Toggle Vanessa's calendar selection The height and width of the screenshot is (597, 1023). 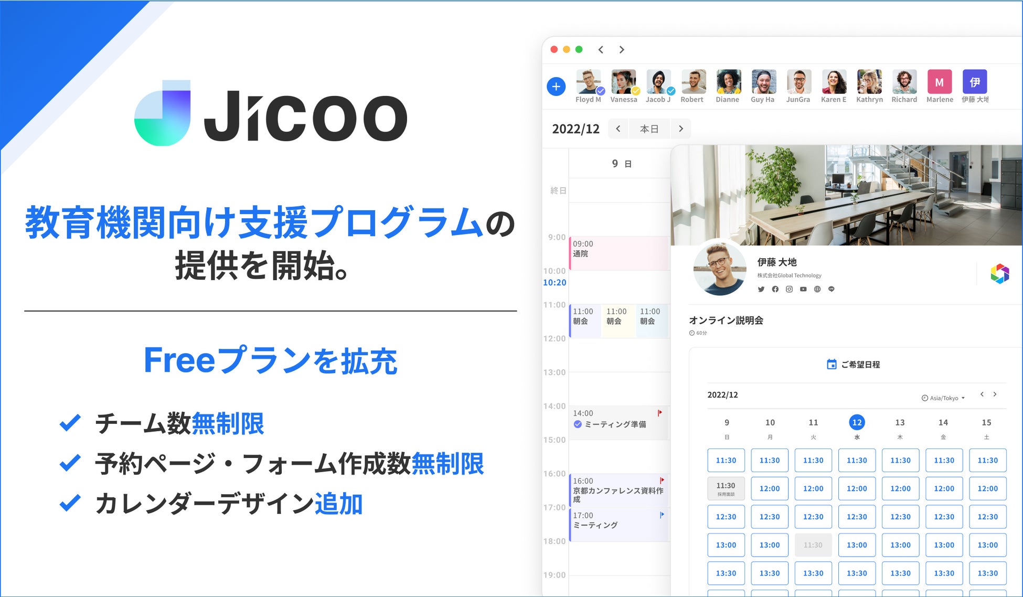coord(623,82)
